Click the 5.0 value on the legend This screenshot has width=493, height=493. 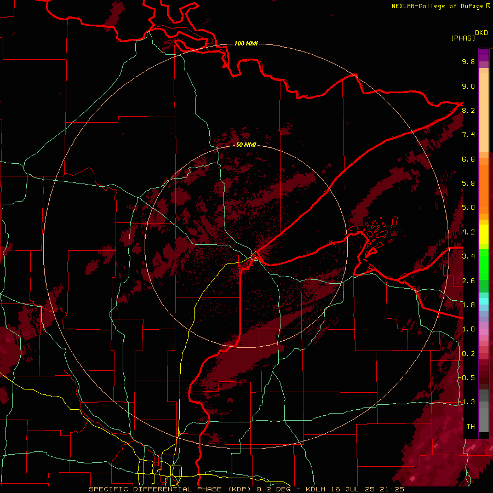click(x=468, y=208)
